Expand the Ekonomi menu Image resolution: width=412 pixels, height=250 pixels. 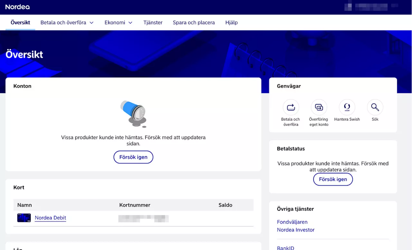(x=118, y=23)
